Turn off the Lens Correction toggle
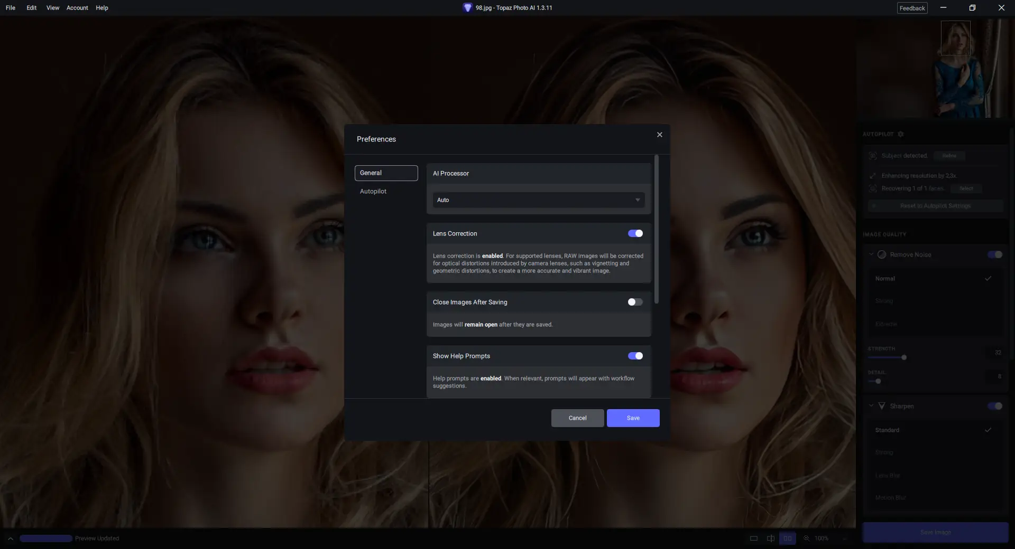1015x549 pixels. point(635,233)
